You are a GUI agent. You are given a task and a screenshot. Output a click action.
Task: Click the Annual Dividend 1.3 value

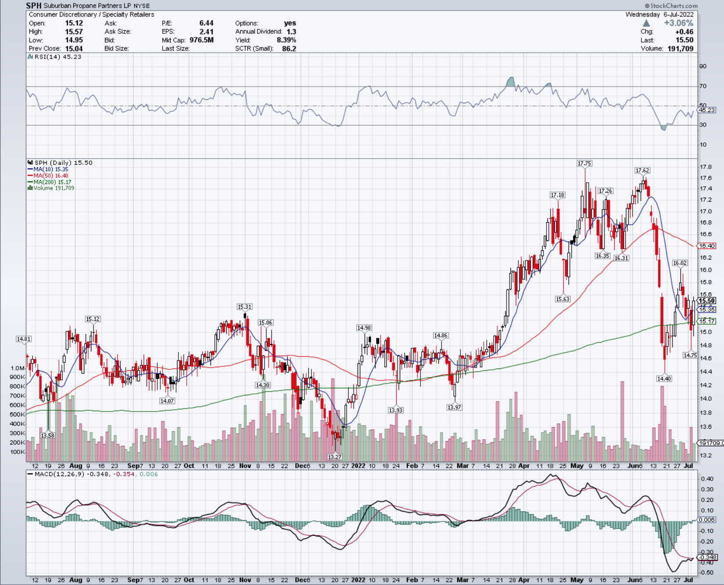click(x=292, y=32)
